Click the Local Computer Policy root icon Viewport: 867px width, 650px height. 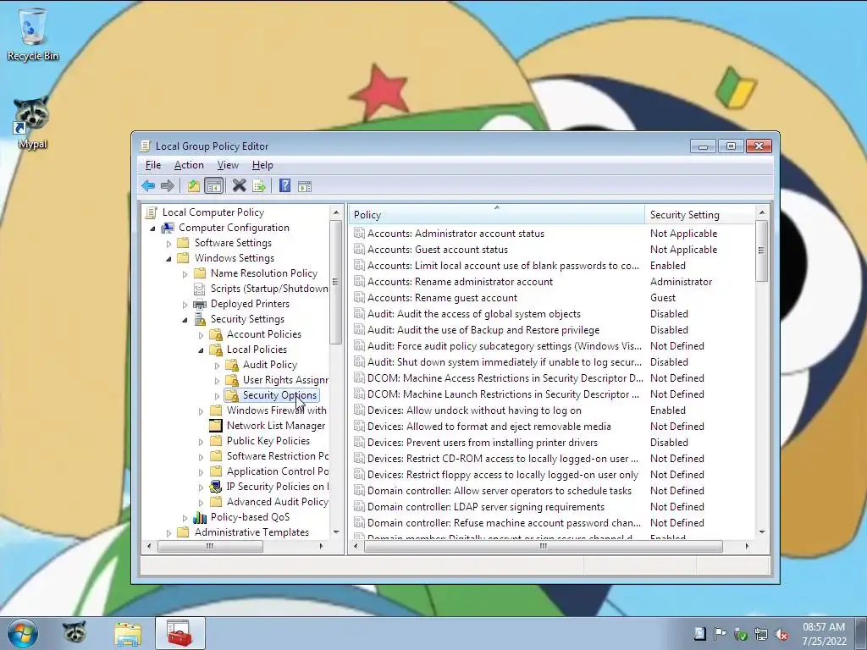coord(151,212)
